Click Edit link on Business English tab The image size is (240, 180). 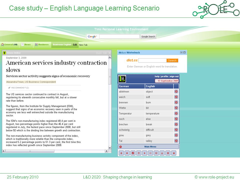coord(75,44)
